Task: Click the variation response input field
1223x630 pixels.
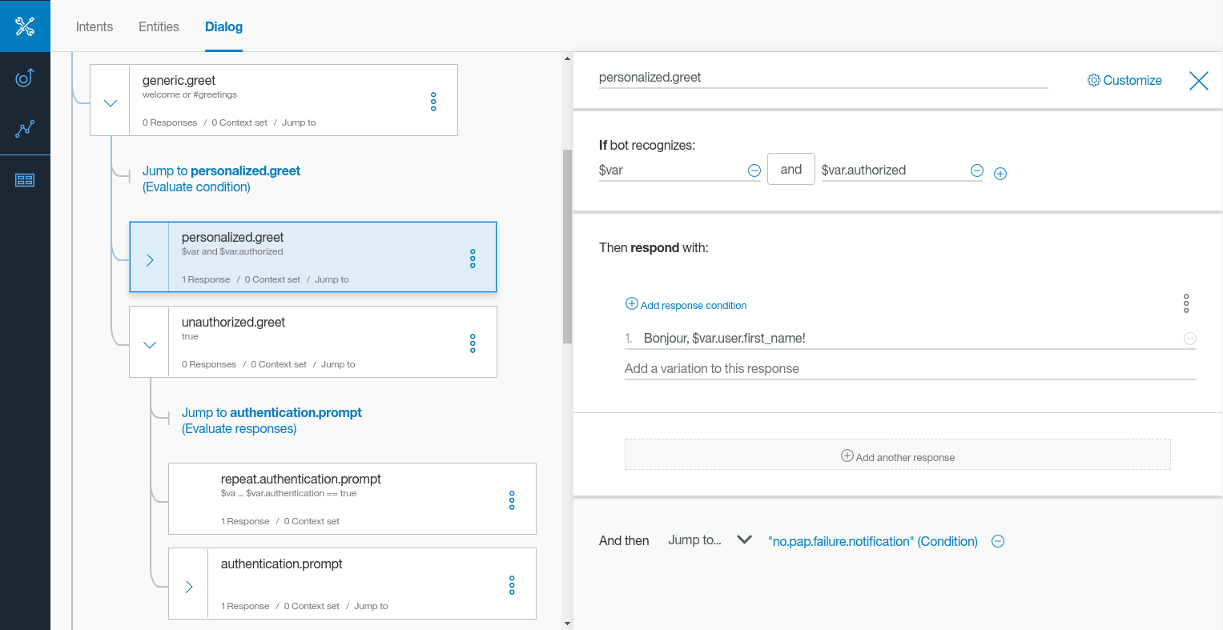Action: click(x=910, y=369)
